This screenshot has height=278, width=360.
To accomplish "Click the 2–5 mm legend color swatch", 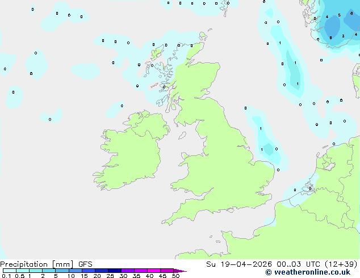I will 49,271.
